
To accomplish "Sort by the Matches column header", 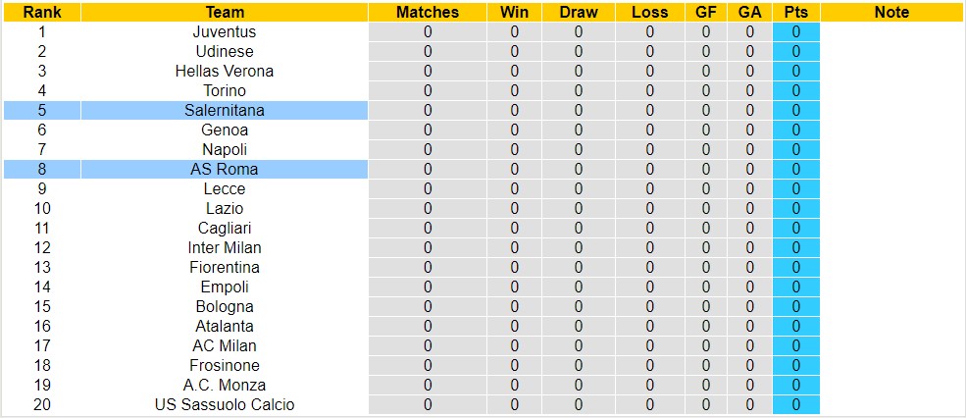I will [x=428, y=12].
